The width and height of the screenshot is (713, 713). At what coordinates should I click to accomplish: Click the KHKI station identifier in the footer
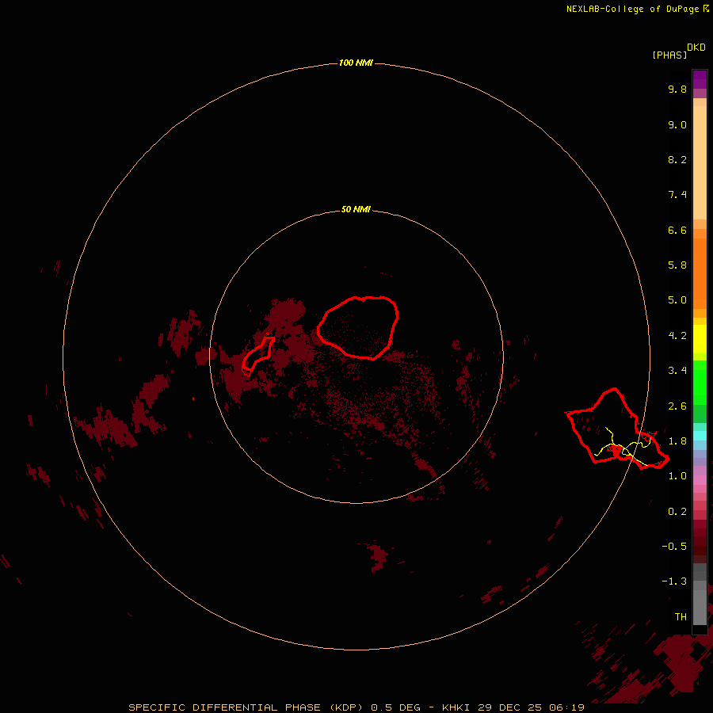click(x=456, y=707)
